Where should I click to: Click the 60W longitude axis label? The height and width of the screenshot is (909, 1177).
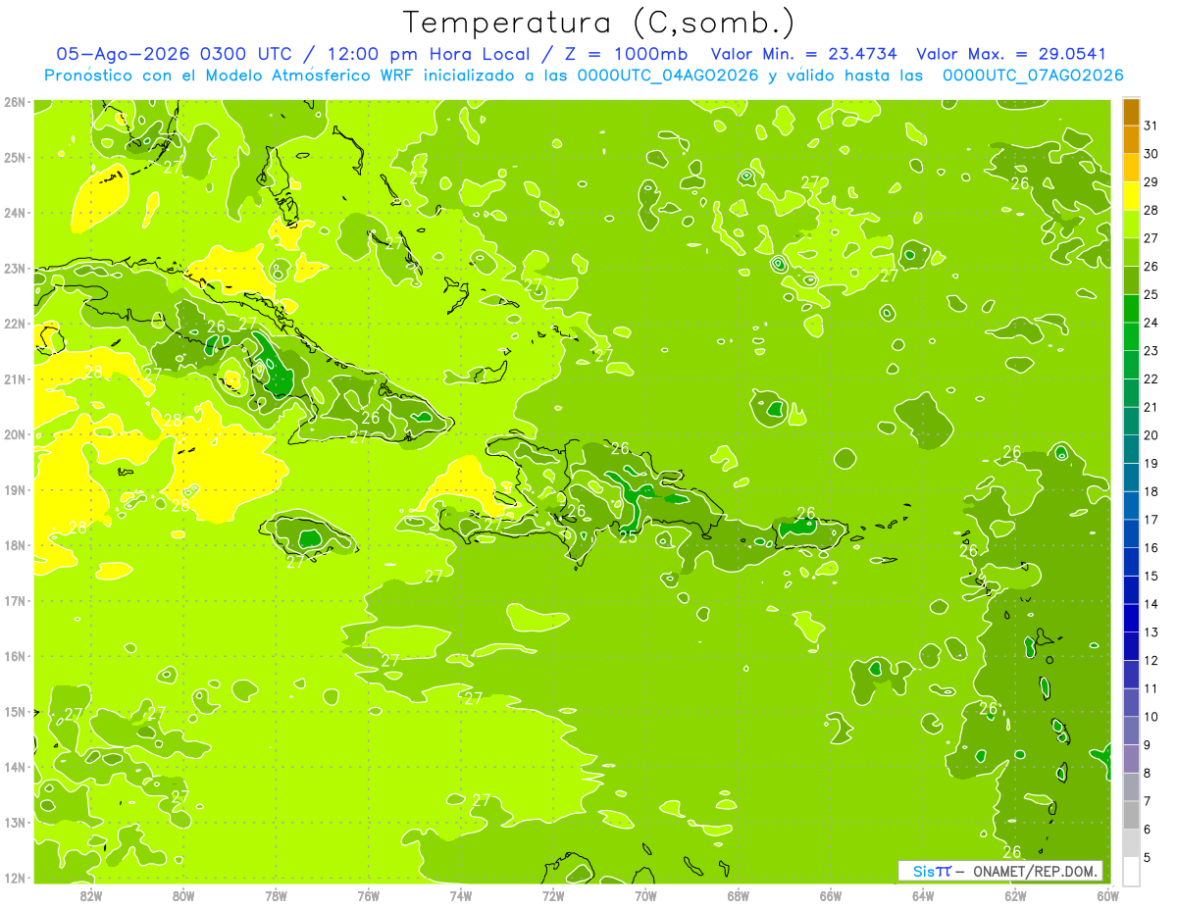(1108, 895)
